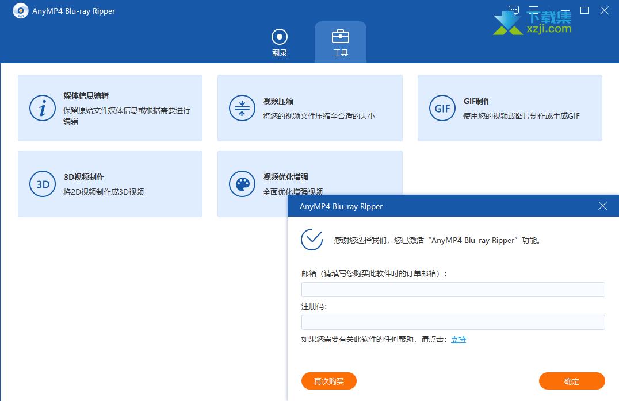Click the description starting with 保留原始文件媒体信息

[127, 115]
